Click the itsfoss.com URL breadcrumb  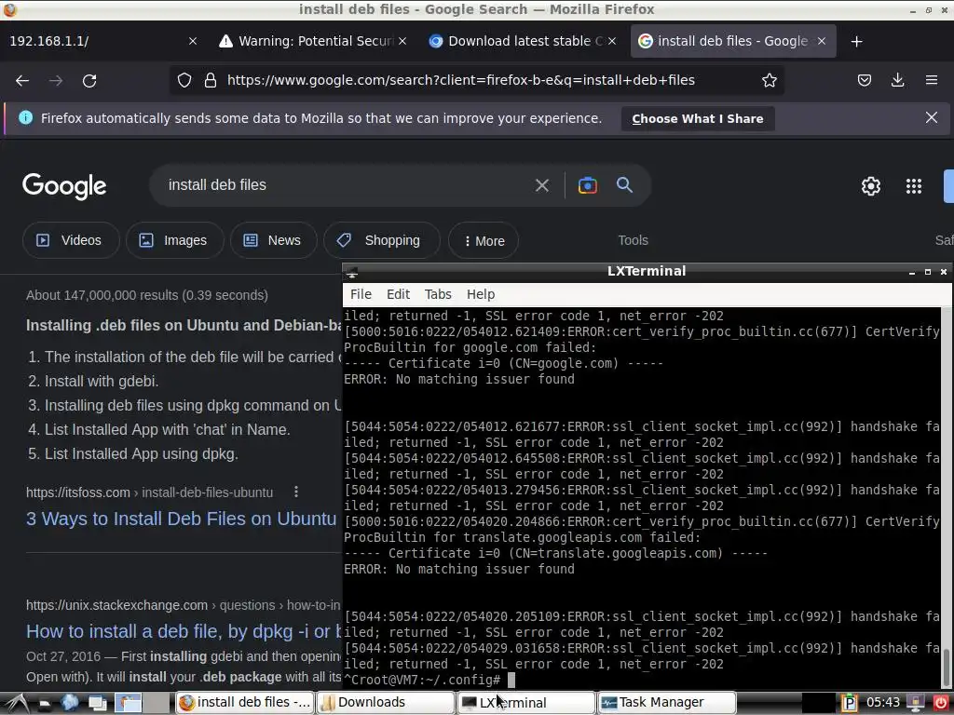149,492
